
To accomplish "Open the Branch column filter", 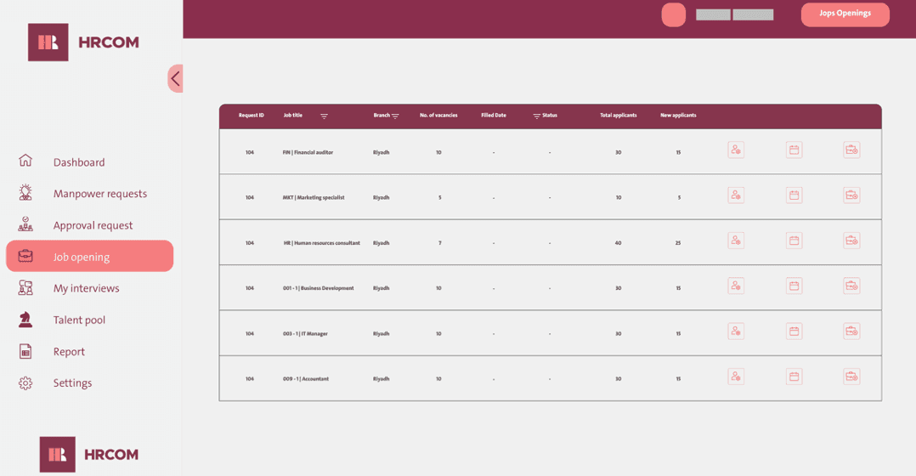I will [395, 116].
